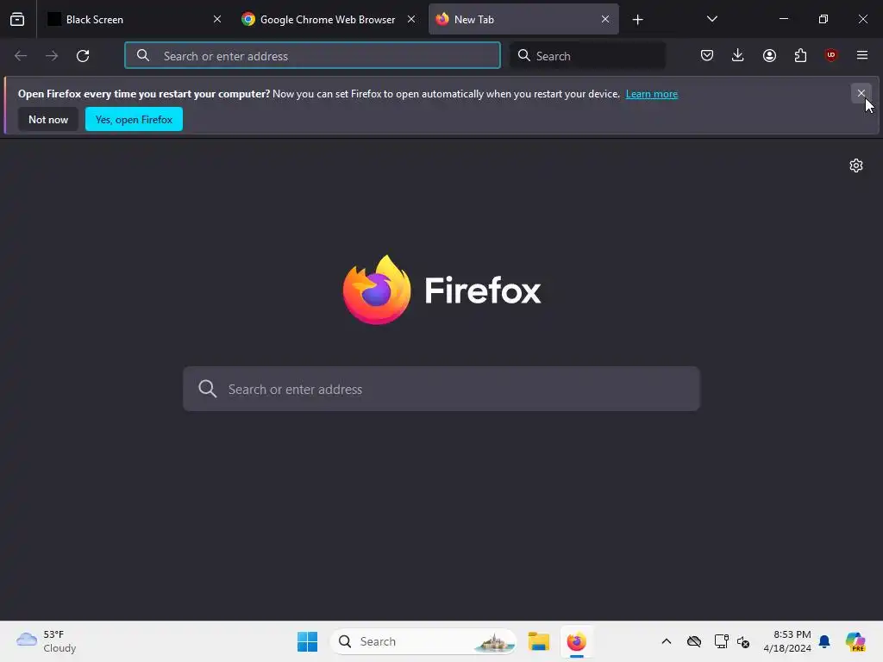Dismiss the notification bar with X
Screen dimensions: 883x662
click(861, 93)
